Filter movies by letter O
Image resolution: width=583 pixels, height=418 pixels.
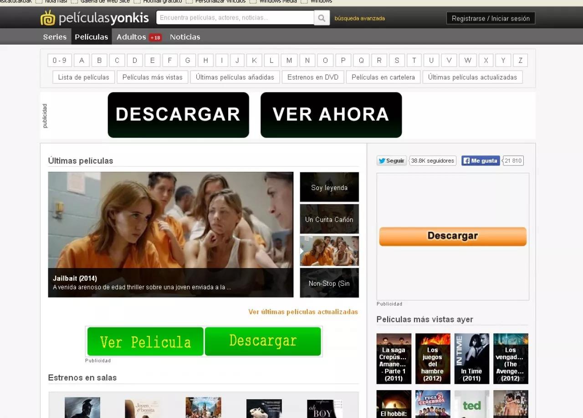pos(325,60)
